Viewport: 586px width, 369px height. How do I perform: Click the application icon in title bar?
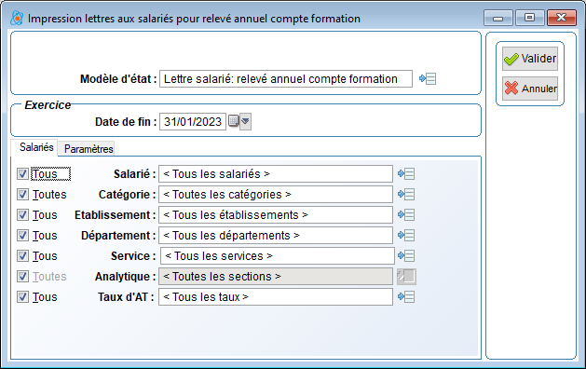pos(17,18)
